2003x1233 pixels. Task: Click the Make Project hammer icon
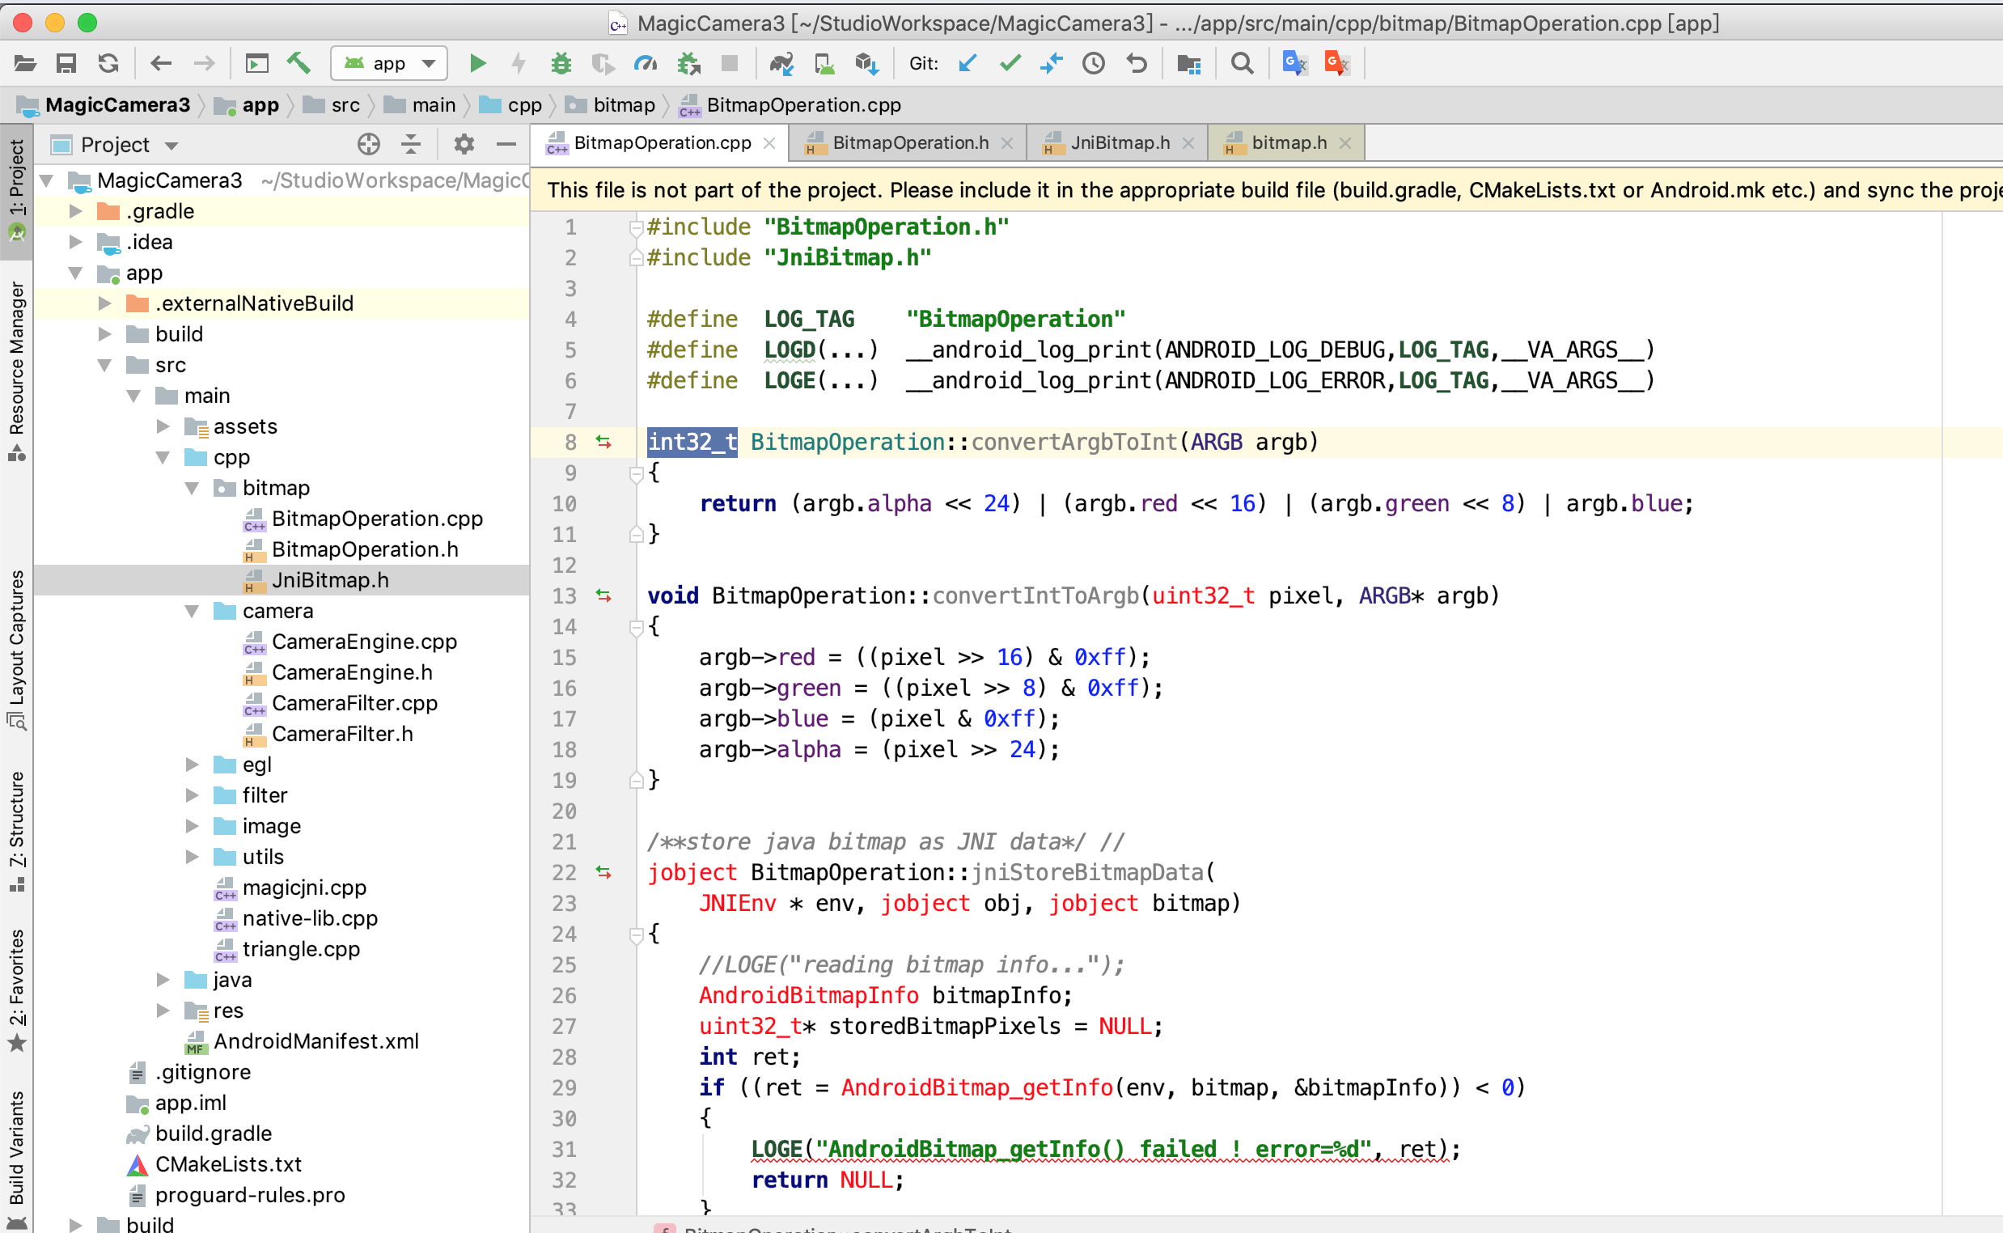[299, 63]
